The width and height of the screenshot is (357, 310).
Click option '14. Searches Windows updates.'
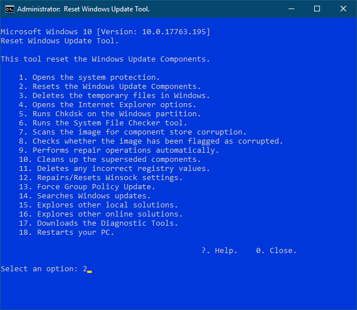coord(85,196)
